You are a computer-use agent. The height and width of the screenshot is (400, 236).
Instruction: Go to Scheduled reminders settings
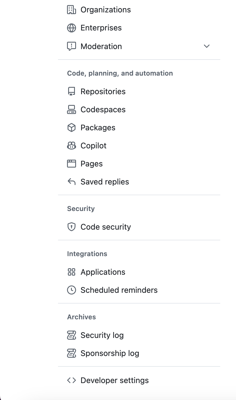point(119,290)
